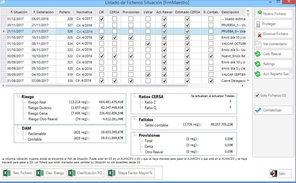Select the Riesgo Cersa tree entry
The height and width of the screenshot is (183, 296).
[x=38, y=113]
